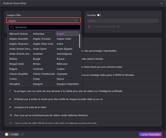
Task: Pick Chinois (Simplifié) language option
Action: pos(19,74)
